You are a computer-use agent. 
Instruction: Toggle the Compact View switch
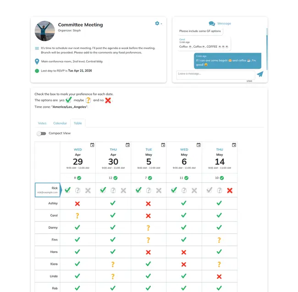pos(42,133)
